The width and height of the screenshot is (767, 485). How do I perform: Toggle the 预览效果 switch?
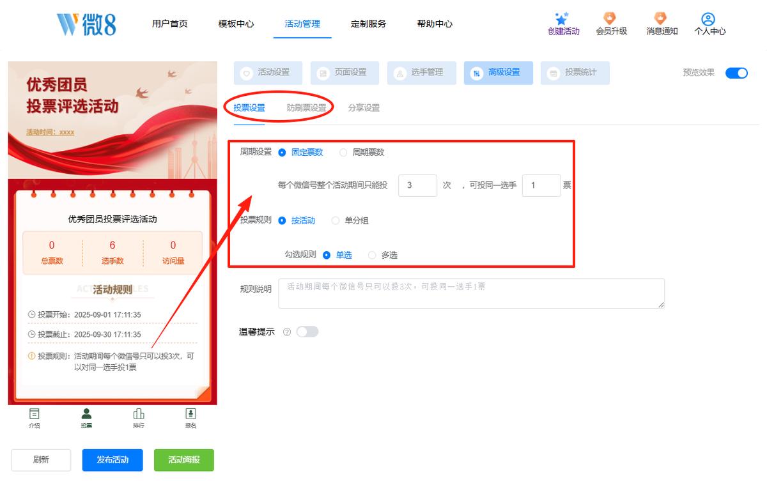coord(736,73)
